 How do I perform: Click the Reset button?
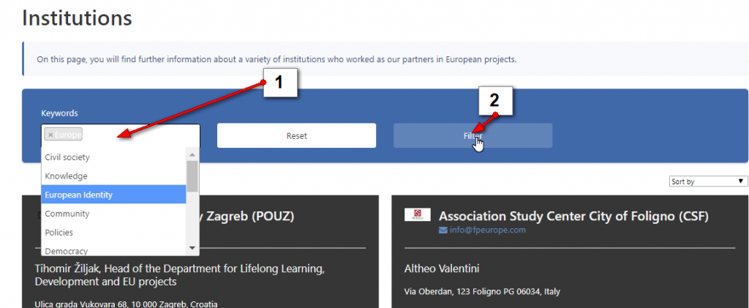point(297,135)
